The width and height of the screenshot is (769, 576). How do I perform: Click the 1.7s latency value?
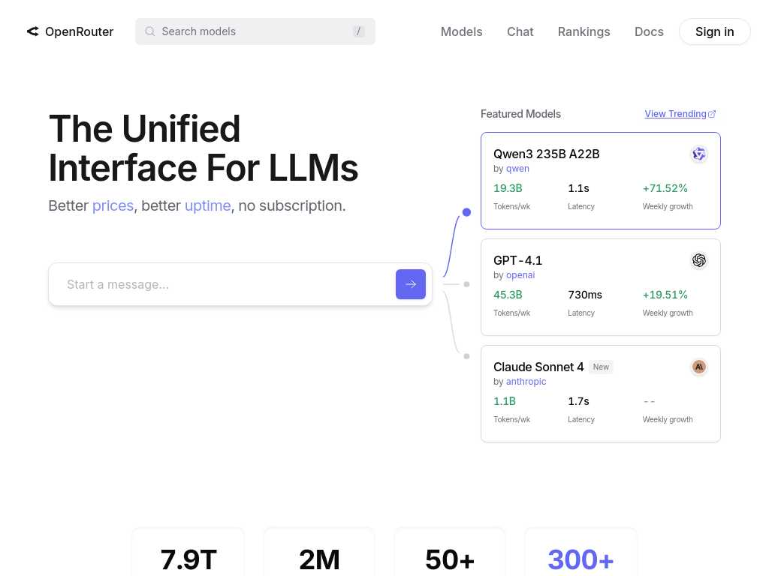pyautogui.click(x=578, y=401)
